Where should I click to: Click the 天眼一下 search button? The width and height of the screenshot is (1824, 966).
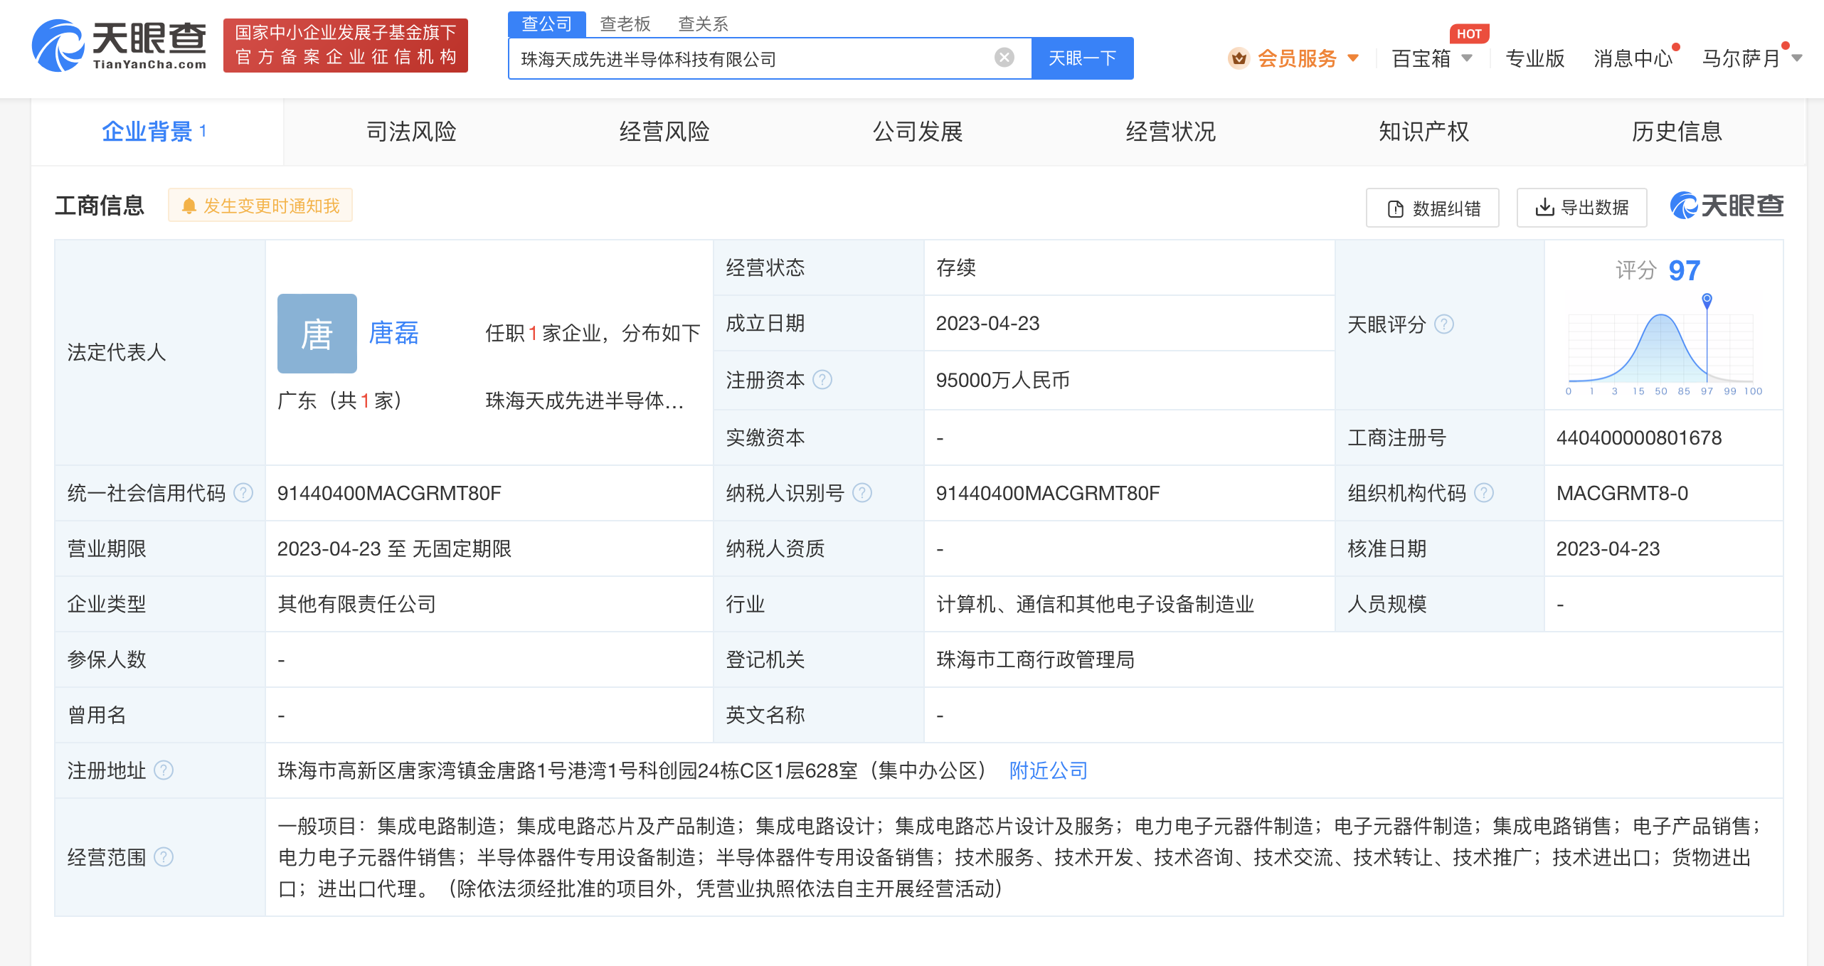pos(1082,58)
